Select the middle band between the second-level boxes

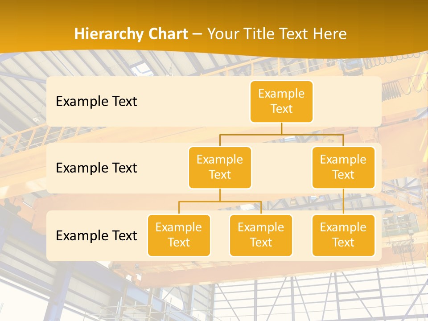point(281,168)
